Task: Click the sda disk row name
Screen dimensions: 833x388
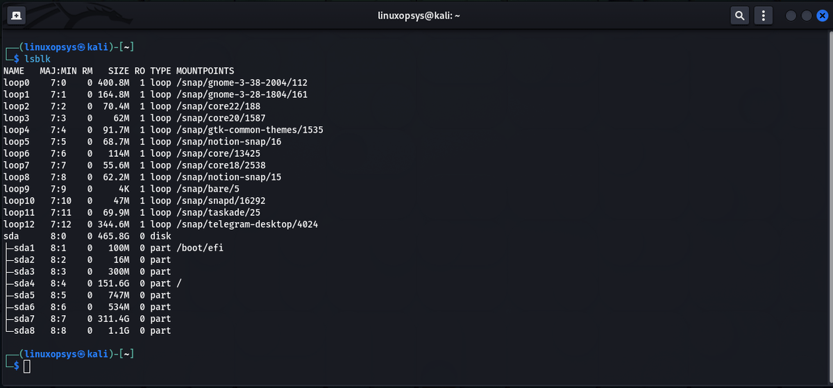Action: click(x=11, y=236)
